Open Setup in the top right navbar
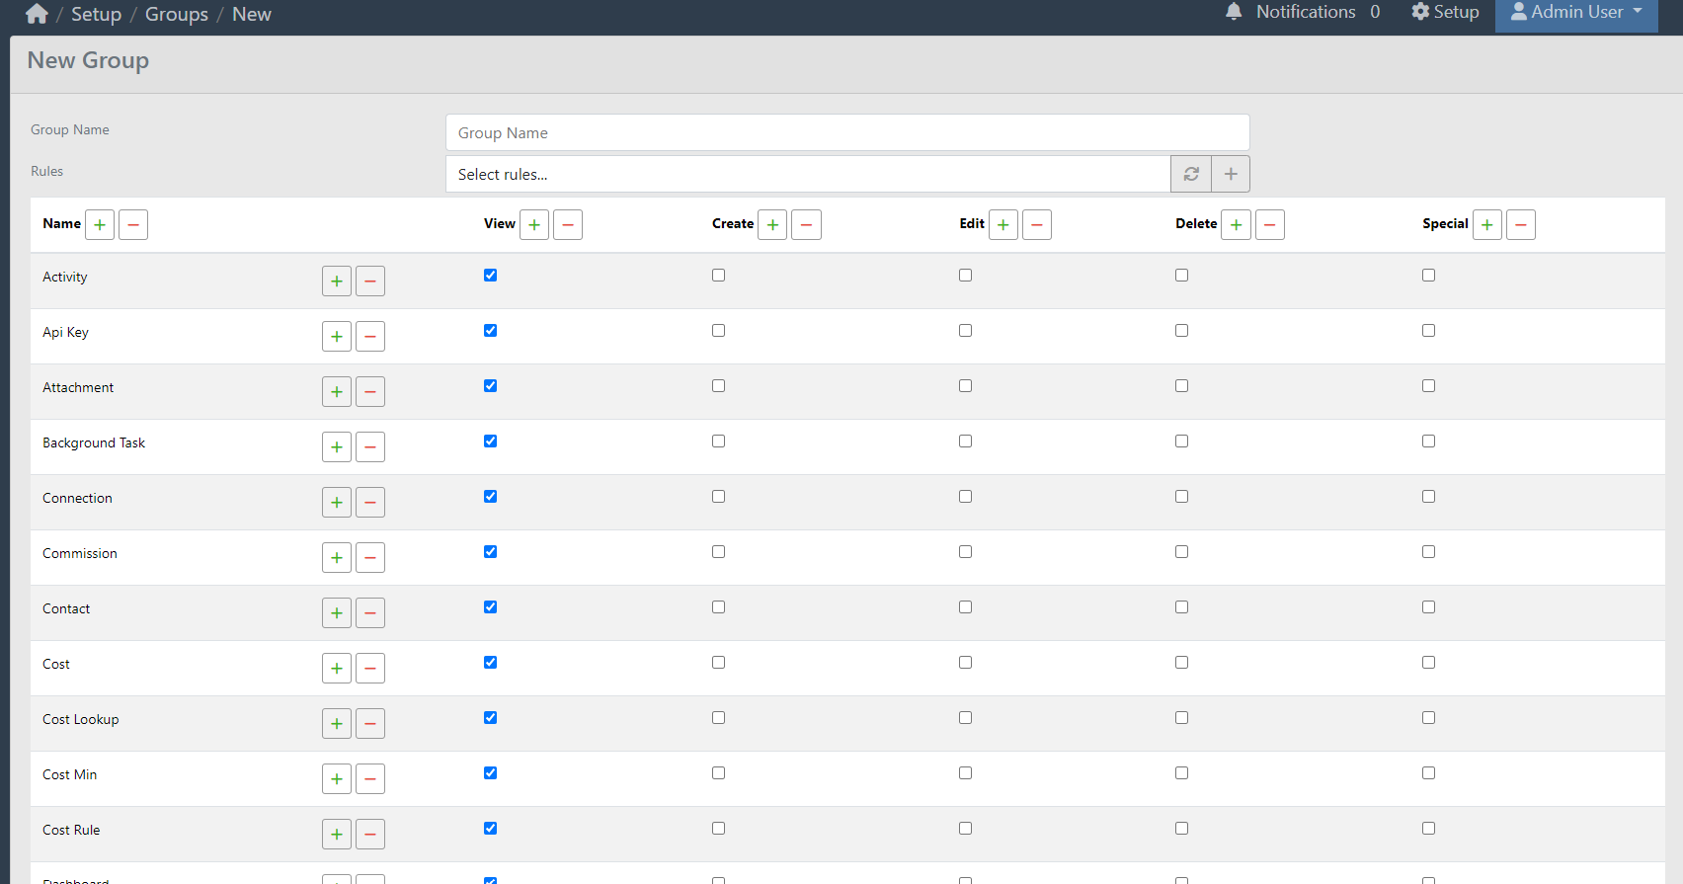Viewport: 1683px width, 884px height. [1445, 12]
